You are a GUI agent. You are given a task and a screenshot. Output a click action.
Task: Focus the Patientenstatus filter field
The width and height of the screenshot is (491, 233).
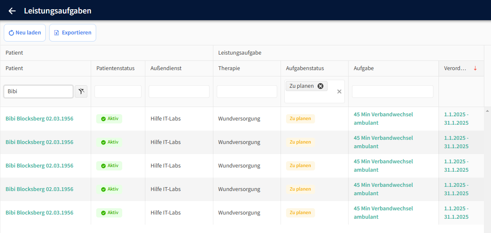118,92
